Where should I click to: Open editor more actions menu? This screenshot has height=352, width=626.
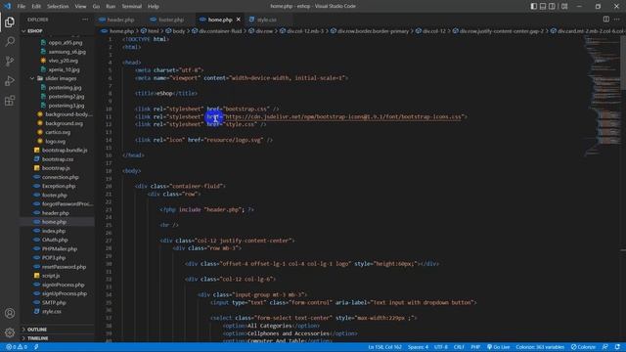pyautogui.click(x=617, y=20)
